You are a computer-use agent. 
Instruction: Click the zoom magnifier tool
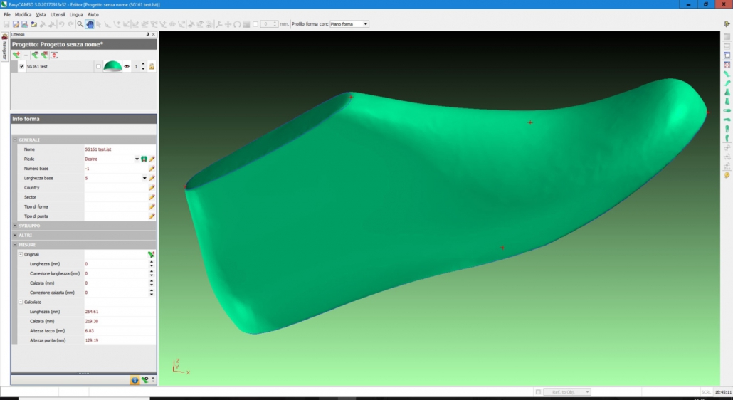click(80, 24)
